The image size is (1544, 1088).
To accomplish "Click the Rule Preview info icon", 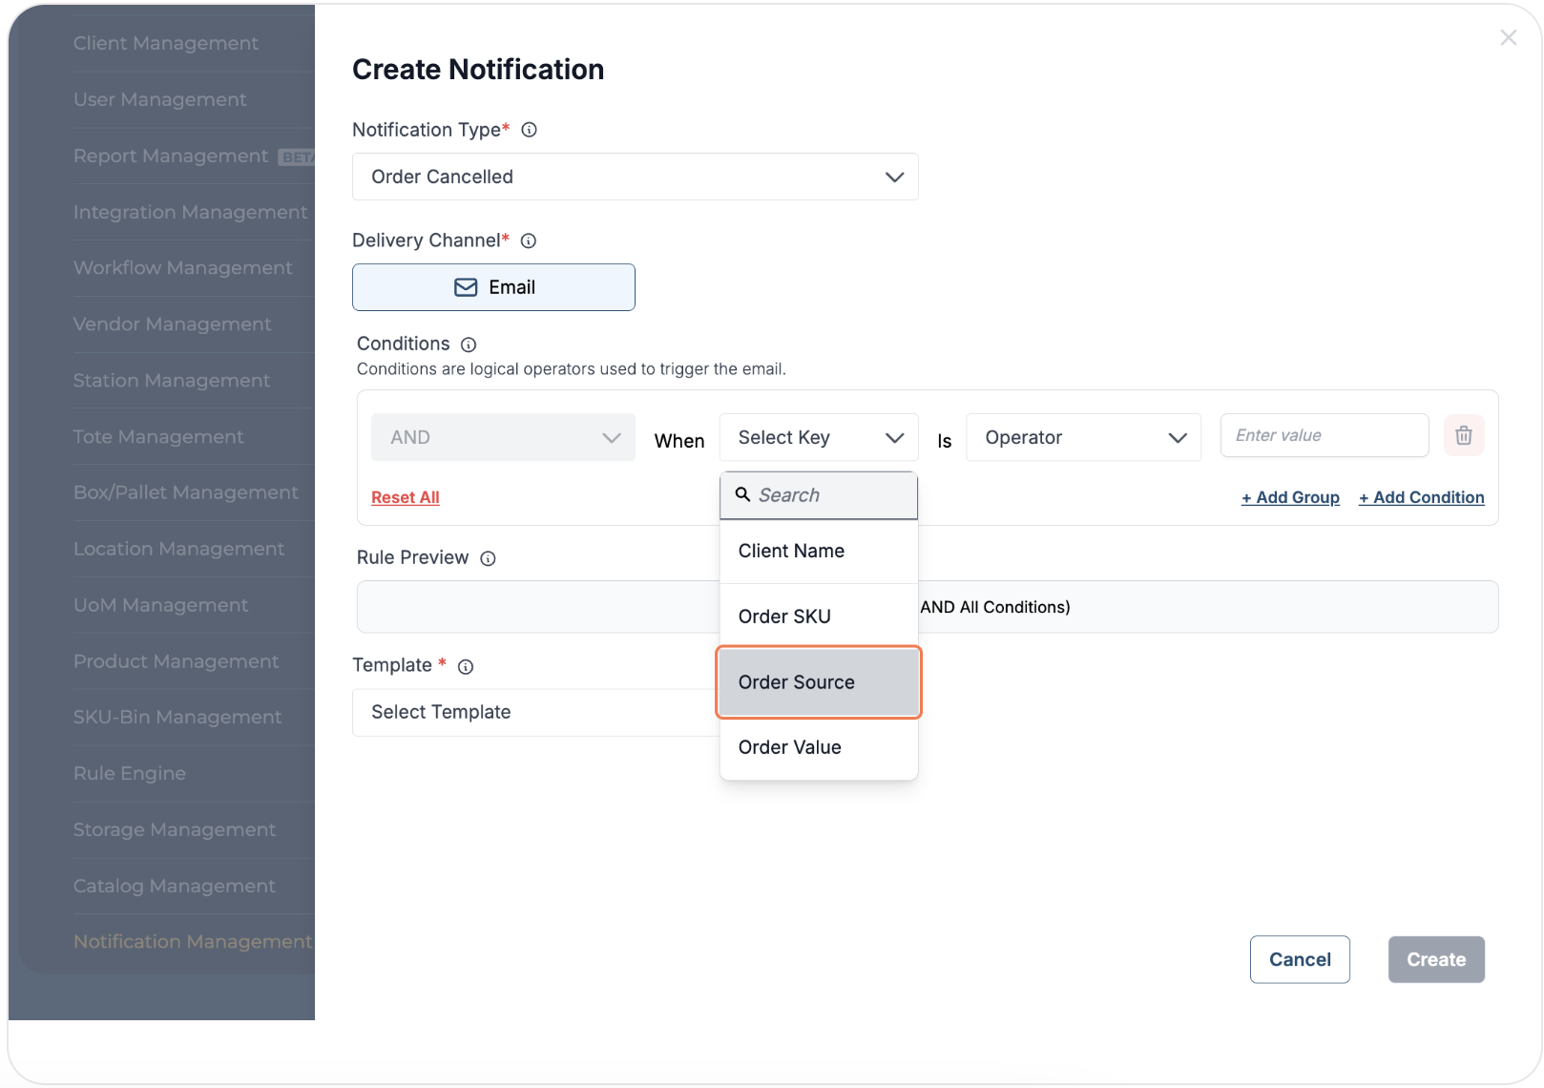I will [488, 558].
